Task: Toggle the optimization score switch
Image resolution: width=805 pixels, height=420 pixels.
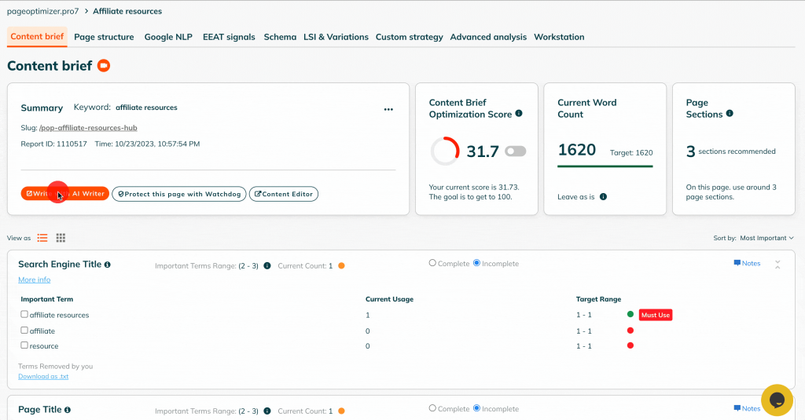Action: (516, 151)
